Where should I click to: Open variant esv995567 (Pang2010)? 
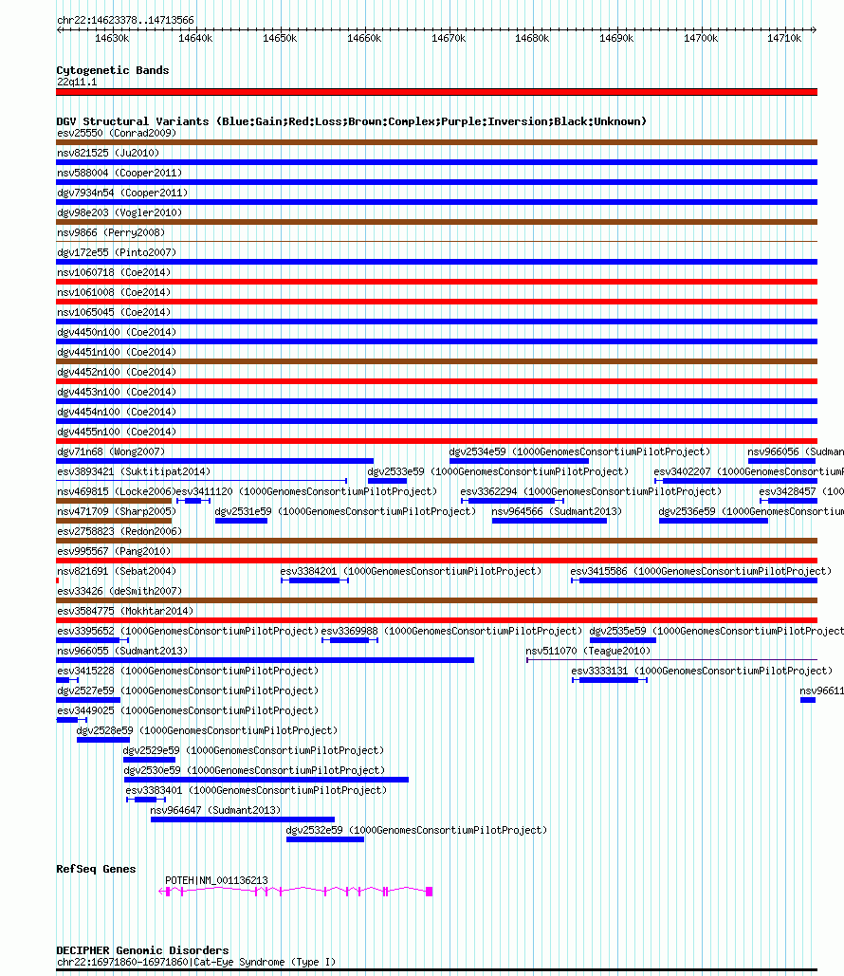pyautogui.click(x=113, y=551)
